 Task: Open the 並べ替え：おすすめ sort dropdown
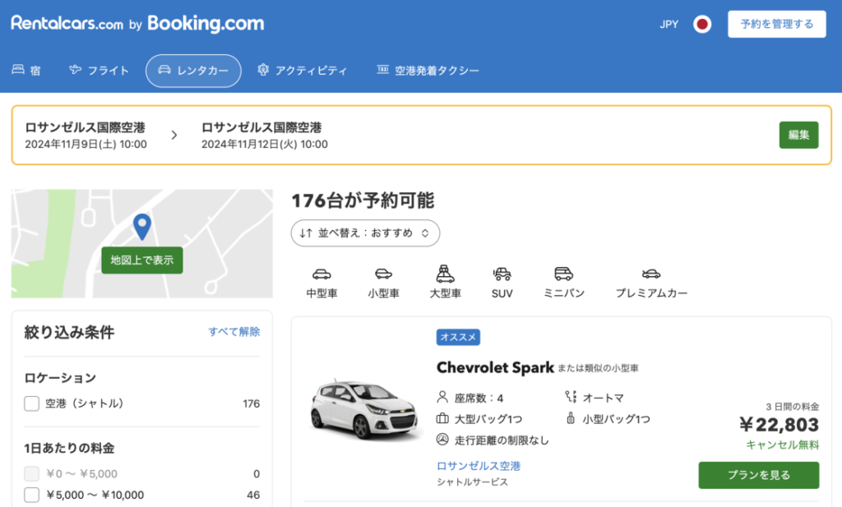click(x=365, y=233)
